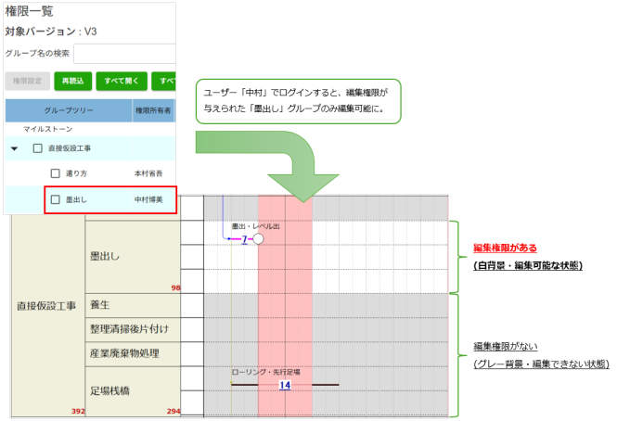Click the 権限所有者 column header

(x=154, y=111)
